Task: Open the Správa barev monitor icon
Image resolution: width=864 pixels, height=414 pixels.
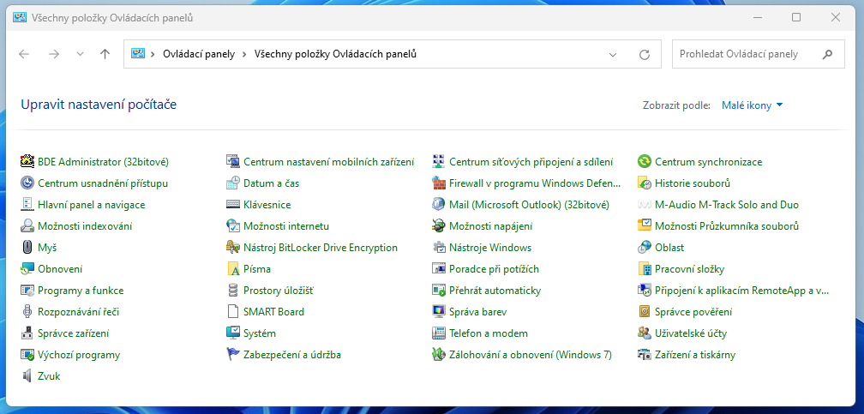Action: (439, 312)
